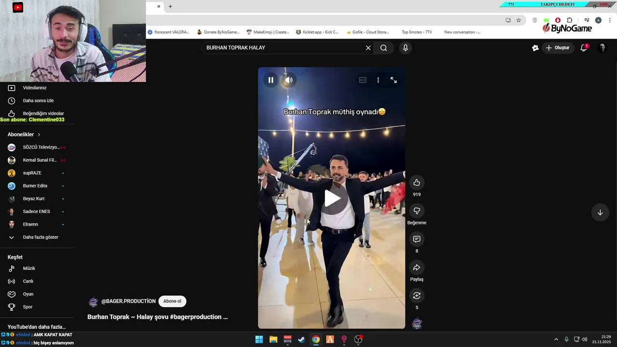Screen dimensions: 617x347
Task: Open the three-dot video options menu
Action: pyautogui.click(x=378, y=80)
